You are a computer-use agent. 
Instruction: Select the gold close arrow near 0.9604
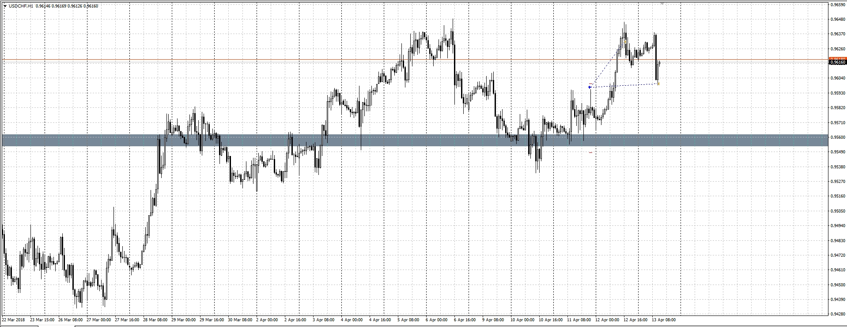[x=658, y=84]
